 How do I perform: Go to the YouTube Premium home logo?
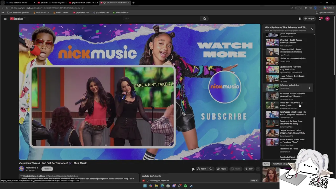pyautogui.click(x=17, y=19)
